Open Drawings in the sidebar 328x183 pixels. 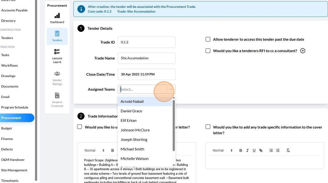[x=8, y=76]
